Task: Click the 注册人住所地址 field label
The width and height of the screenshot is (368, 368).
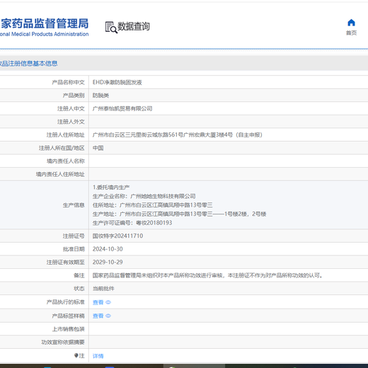Action: pyautogui.click(x=65, y=135)
